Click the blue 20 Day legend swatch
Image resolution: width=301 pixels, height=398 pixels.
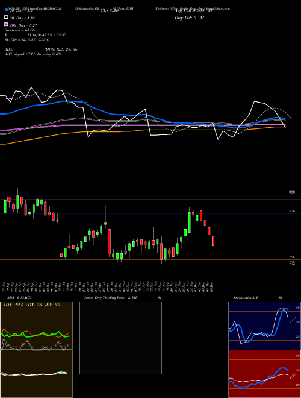[x=6, y=10]
